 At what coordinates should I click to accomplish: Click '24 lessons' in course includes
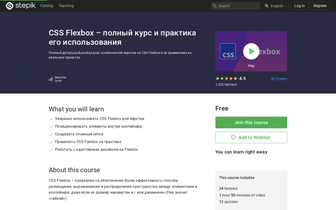[228, 188]
